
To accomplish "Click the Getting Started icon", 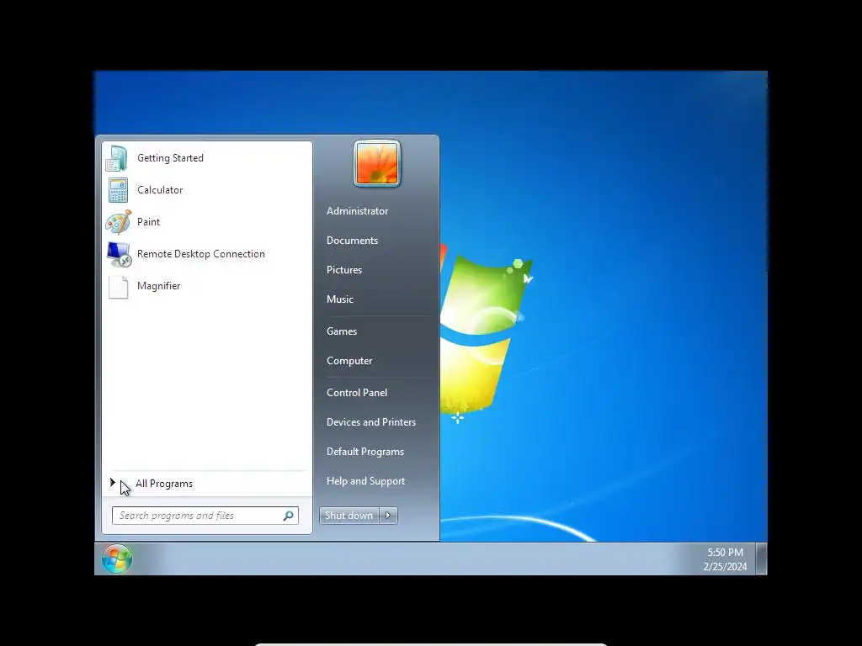I will 117,158.
